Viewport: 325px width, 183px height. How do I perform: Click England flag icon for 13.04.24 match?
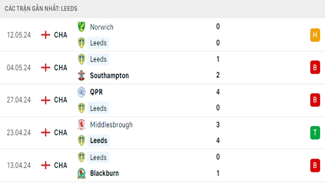click(x=45, y=166)
